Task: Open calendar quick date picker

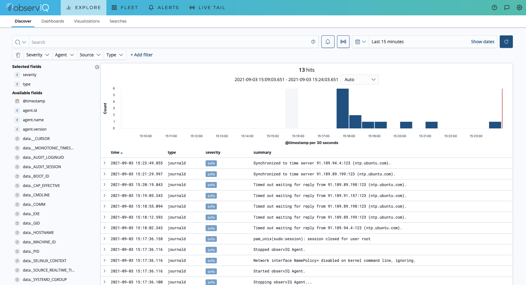Action: click(360, 42)
